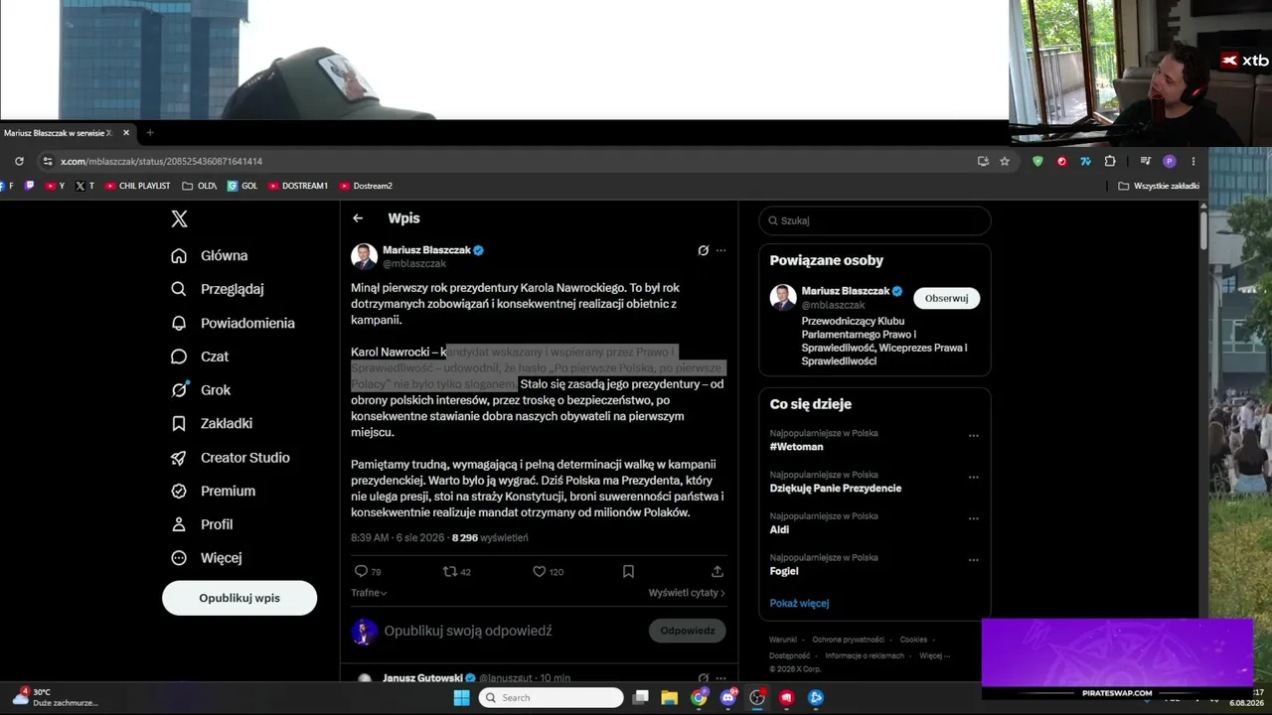
Task: Open the Dostream2 bookmark
Action: click(x=366, y=186)
